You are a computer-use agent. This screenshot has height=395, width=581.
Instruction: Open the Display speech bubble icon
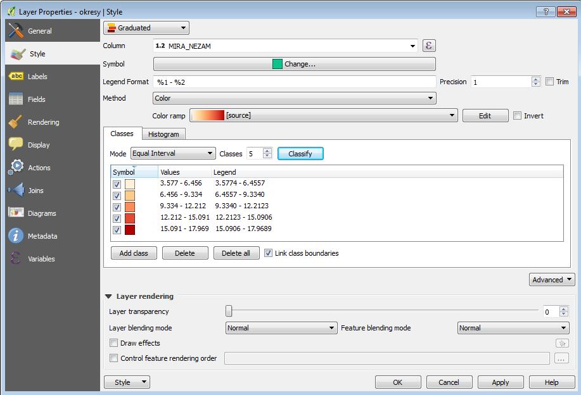click(16, 144)
